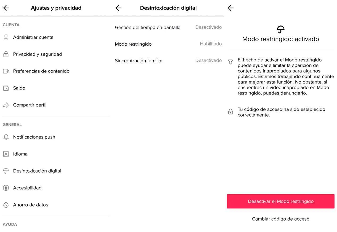Tap the umbrella icon in the settings list
The height and width of the screenshot is (232, 337).
6,171
